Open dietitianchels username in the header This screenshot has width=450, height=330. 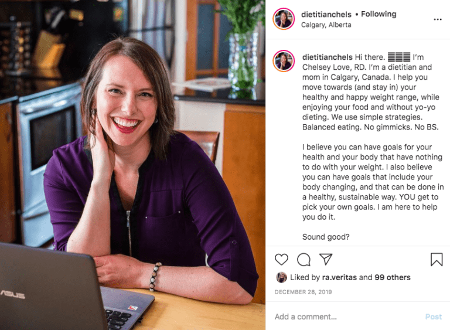point(326,14)
